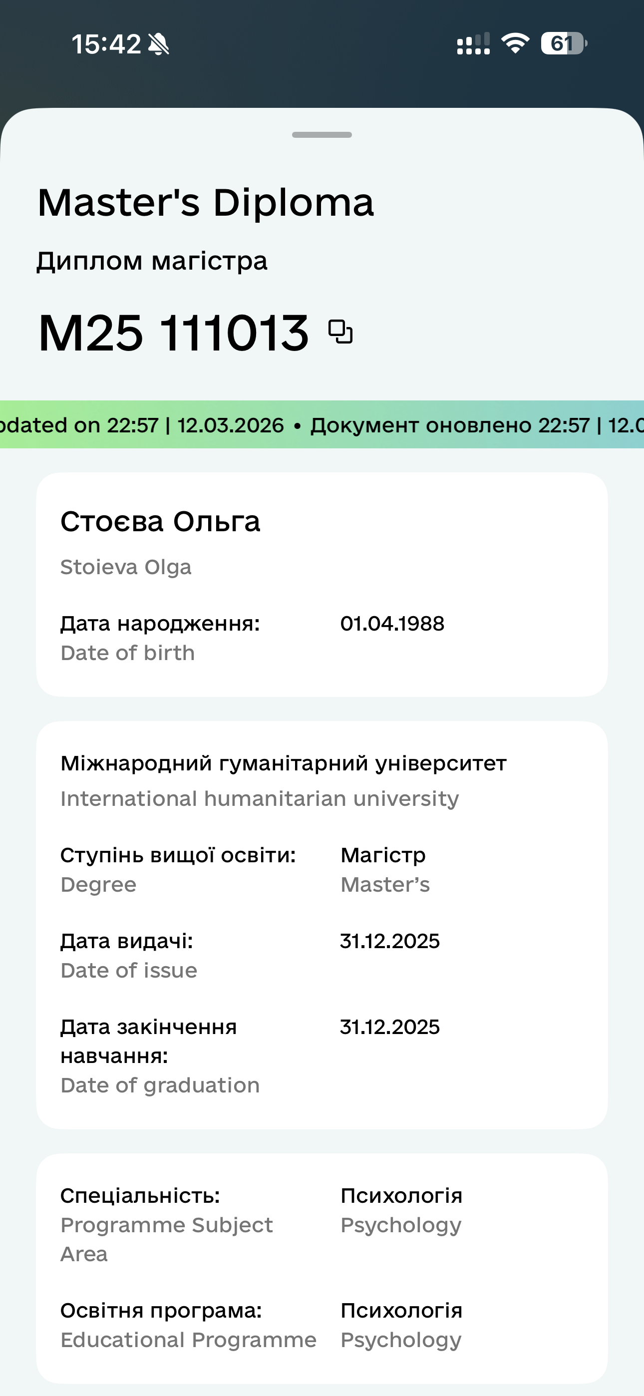Tap the Психологія specialty value

tap(401, 1195)
